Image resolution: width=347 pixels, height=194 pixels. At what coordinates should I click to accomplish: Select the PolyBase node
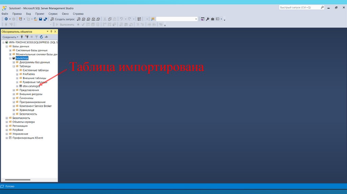[x=18, y=130]
